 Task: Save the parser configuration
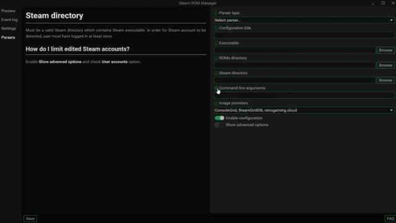coord(30,219)
